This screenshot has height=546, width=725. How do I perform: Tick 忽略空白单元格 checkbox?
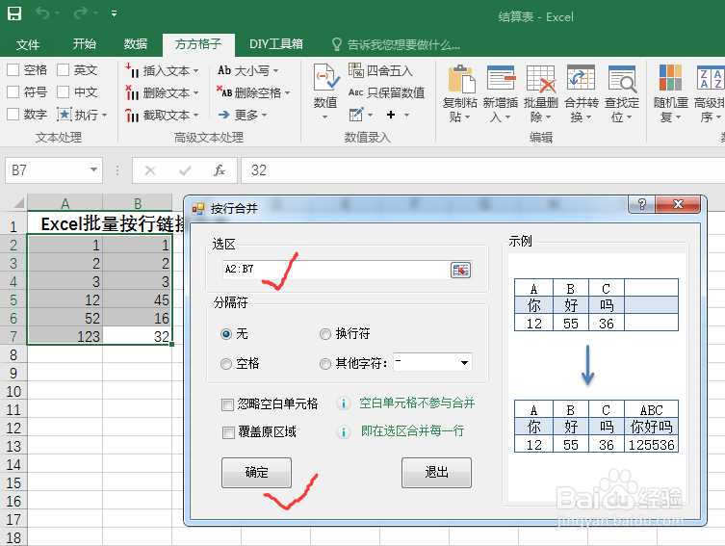[227, 405]
